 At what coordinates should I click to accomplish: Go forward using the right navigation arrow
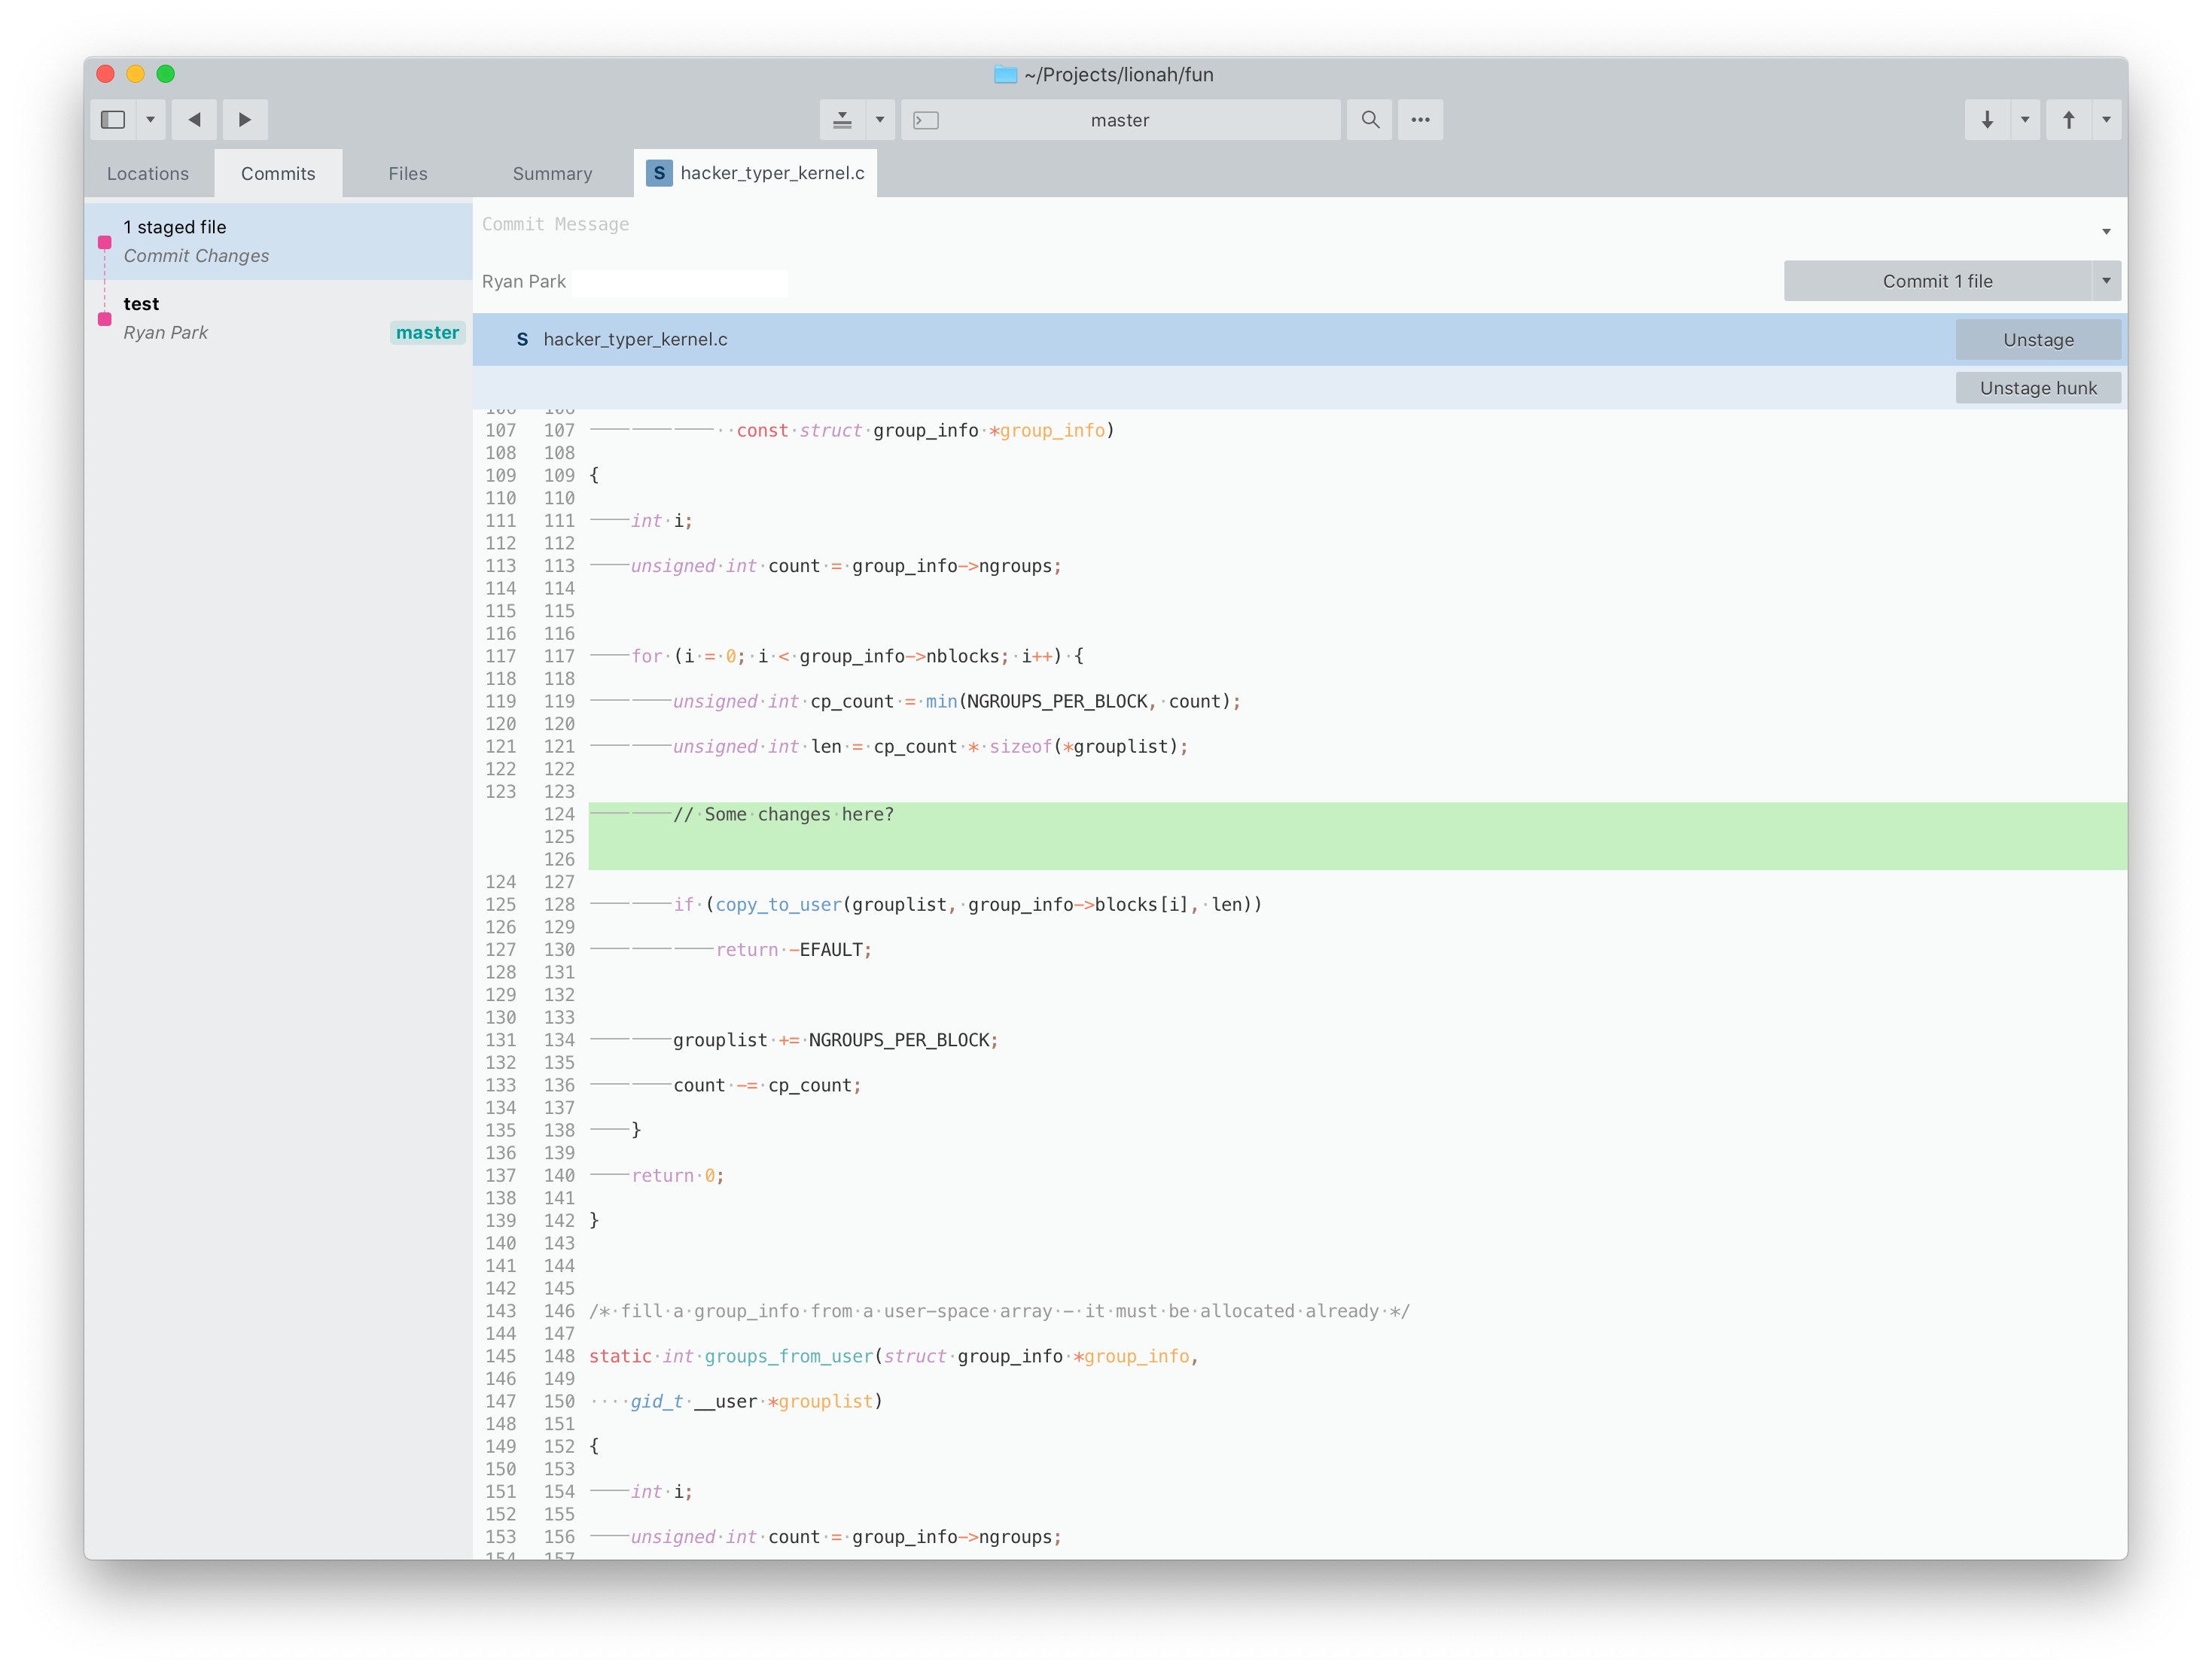(243, 119)
